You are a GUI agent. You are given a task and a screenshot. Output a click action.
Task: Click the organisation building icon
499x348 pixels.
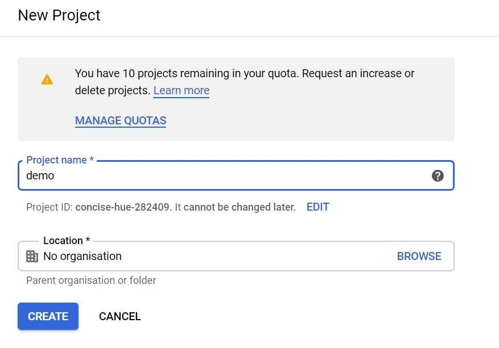coord(32,256)
